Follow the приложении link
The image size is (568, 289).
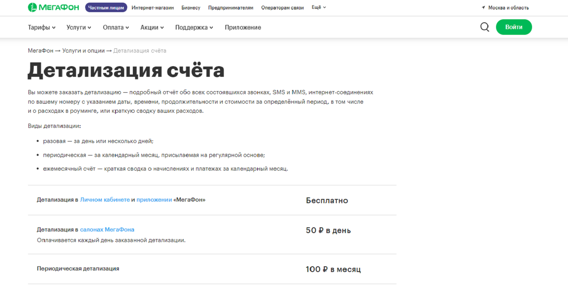point(154,200)
